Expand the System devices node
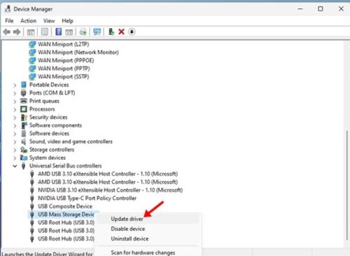 (15, 158)
